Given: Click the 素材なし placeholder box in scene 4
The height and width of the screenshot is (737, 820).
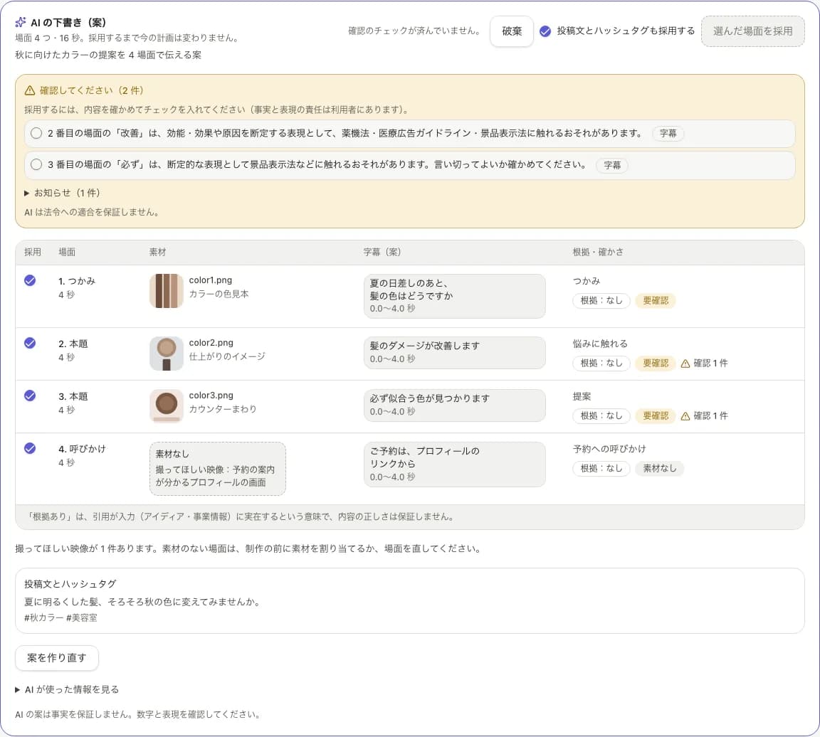Looking at the screenshot, I should pyautogui.click(x=218, y=469).
